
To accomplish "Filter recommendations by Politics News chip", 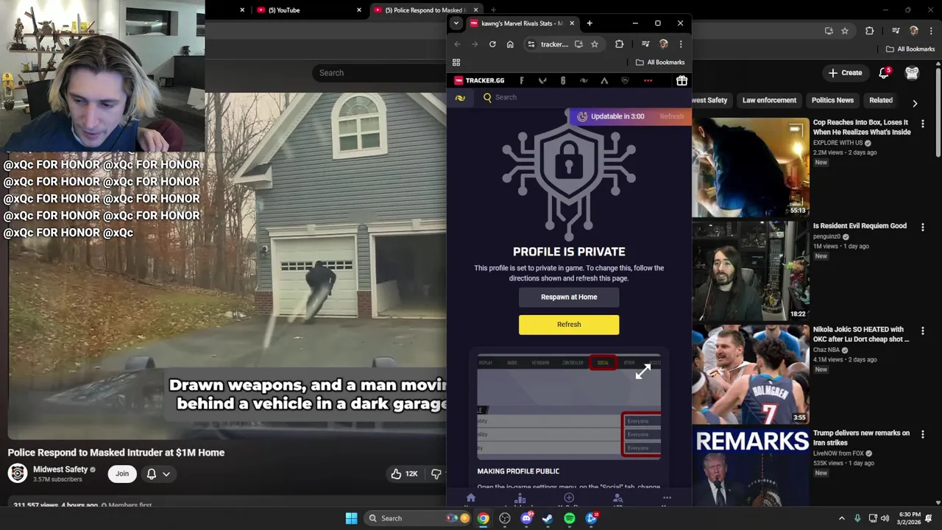I will pyautogui.click(x=832, y=100).
